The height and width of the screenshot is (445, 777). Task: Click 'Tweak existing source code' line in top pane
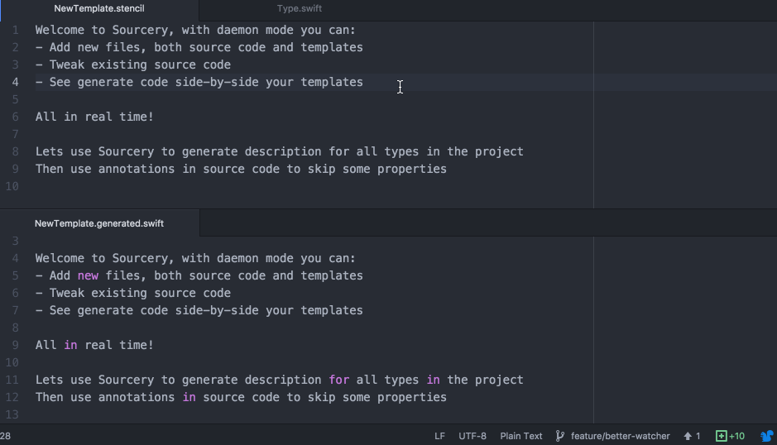132,65
